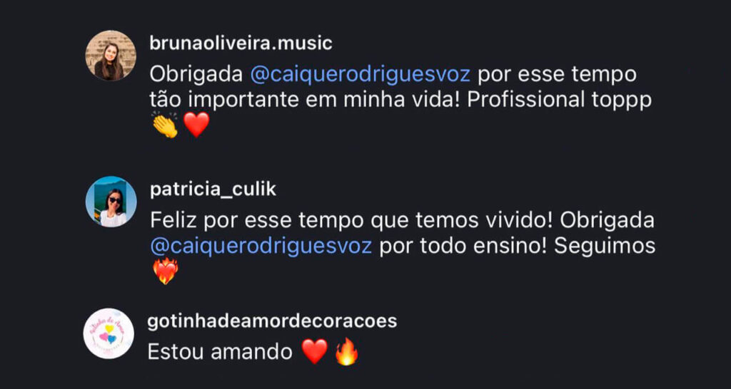Click the Profissional toppp text

point(559,100)
